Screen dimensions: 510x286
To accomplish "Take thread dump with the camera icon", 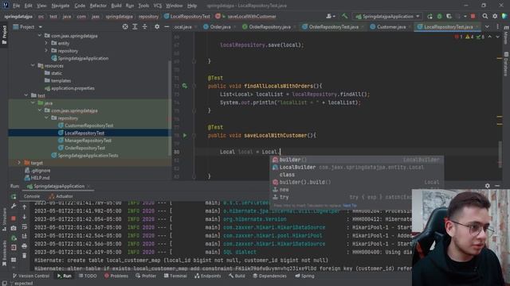I will tap(14, 228).
